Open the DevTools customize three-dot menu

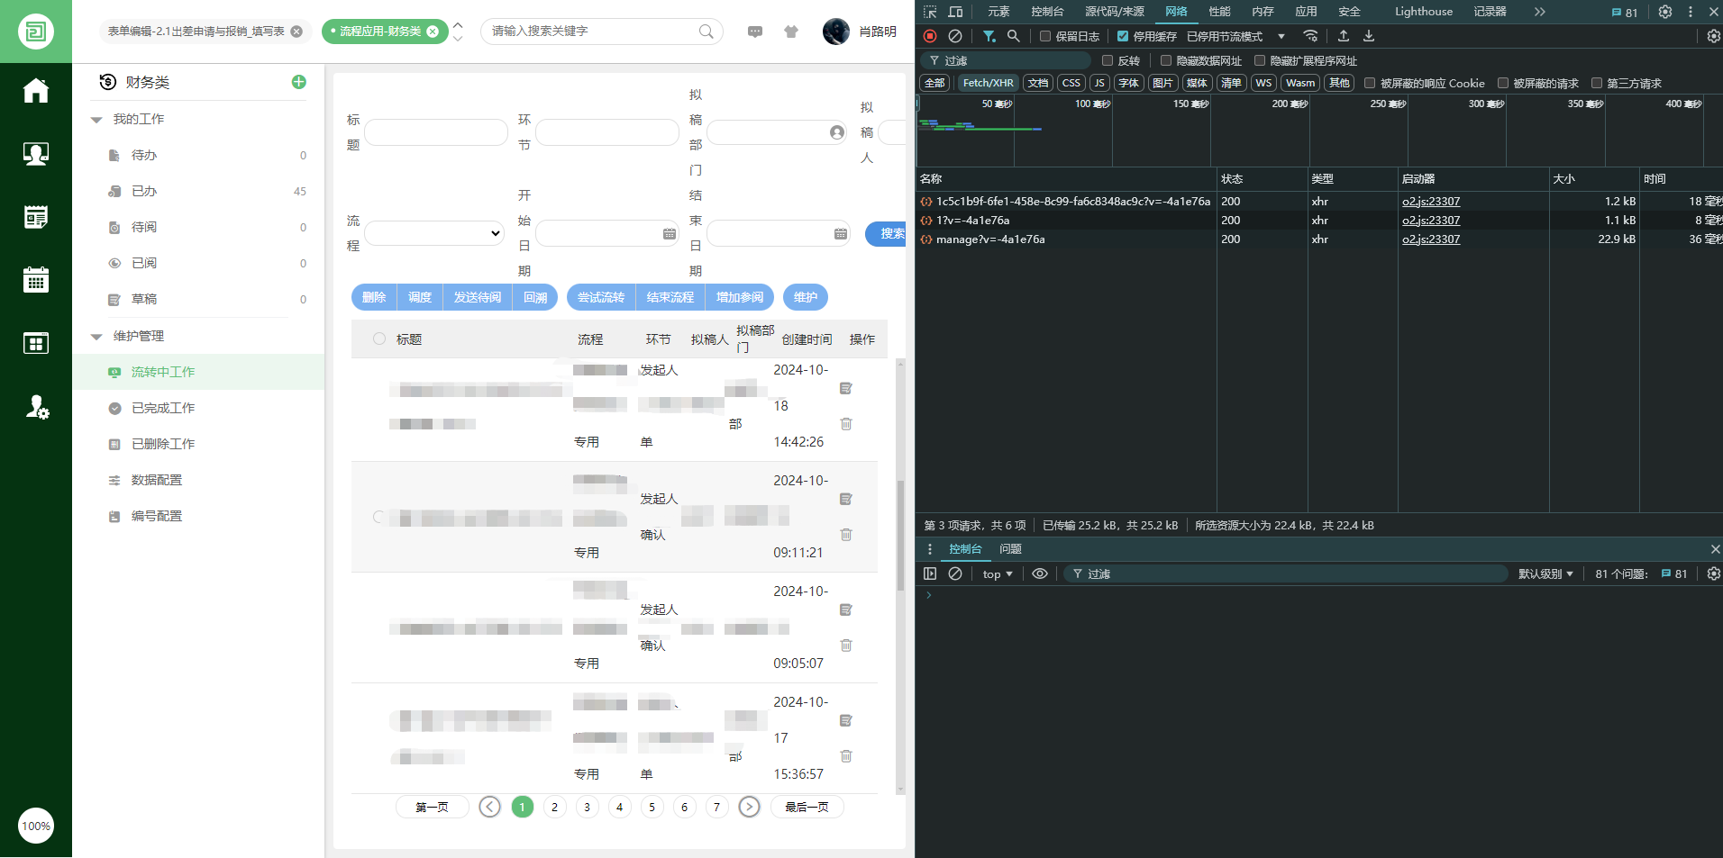click(x=1691, y=12)
